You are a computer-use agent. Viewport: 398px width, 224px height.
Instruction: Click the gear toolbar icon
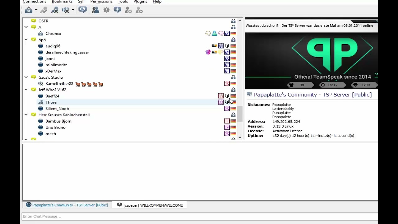click(106, 10)
